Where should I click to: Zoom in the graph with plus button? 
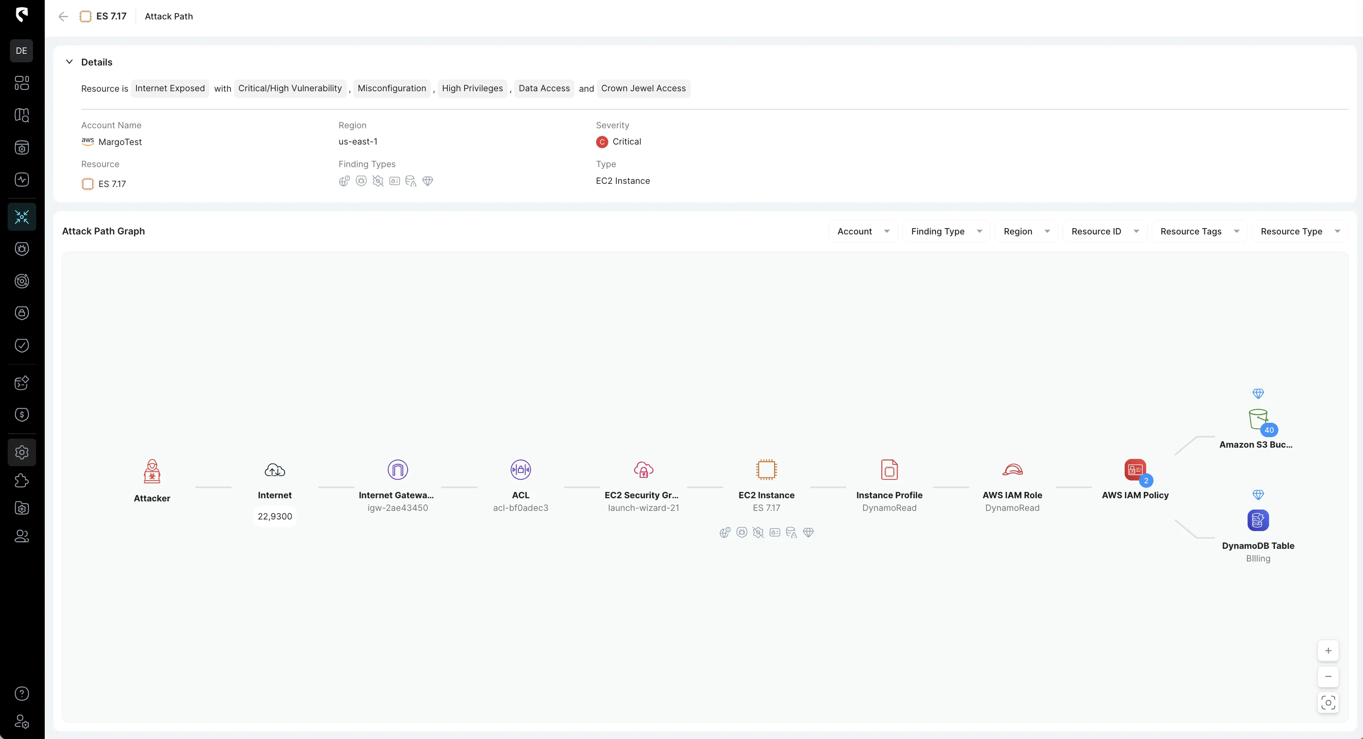(1328, 651)
